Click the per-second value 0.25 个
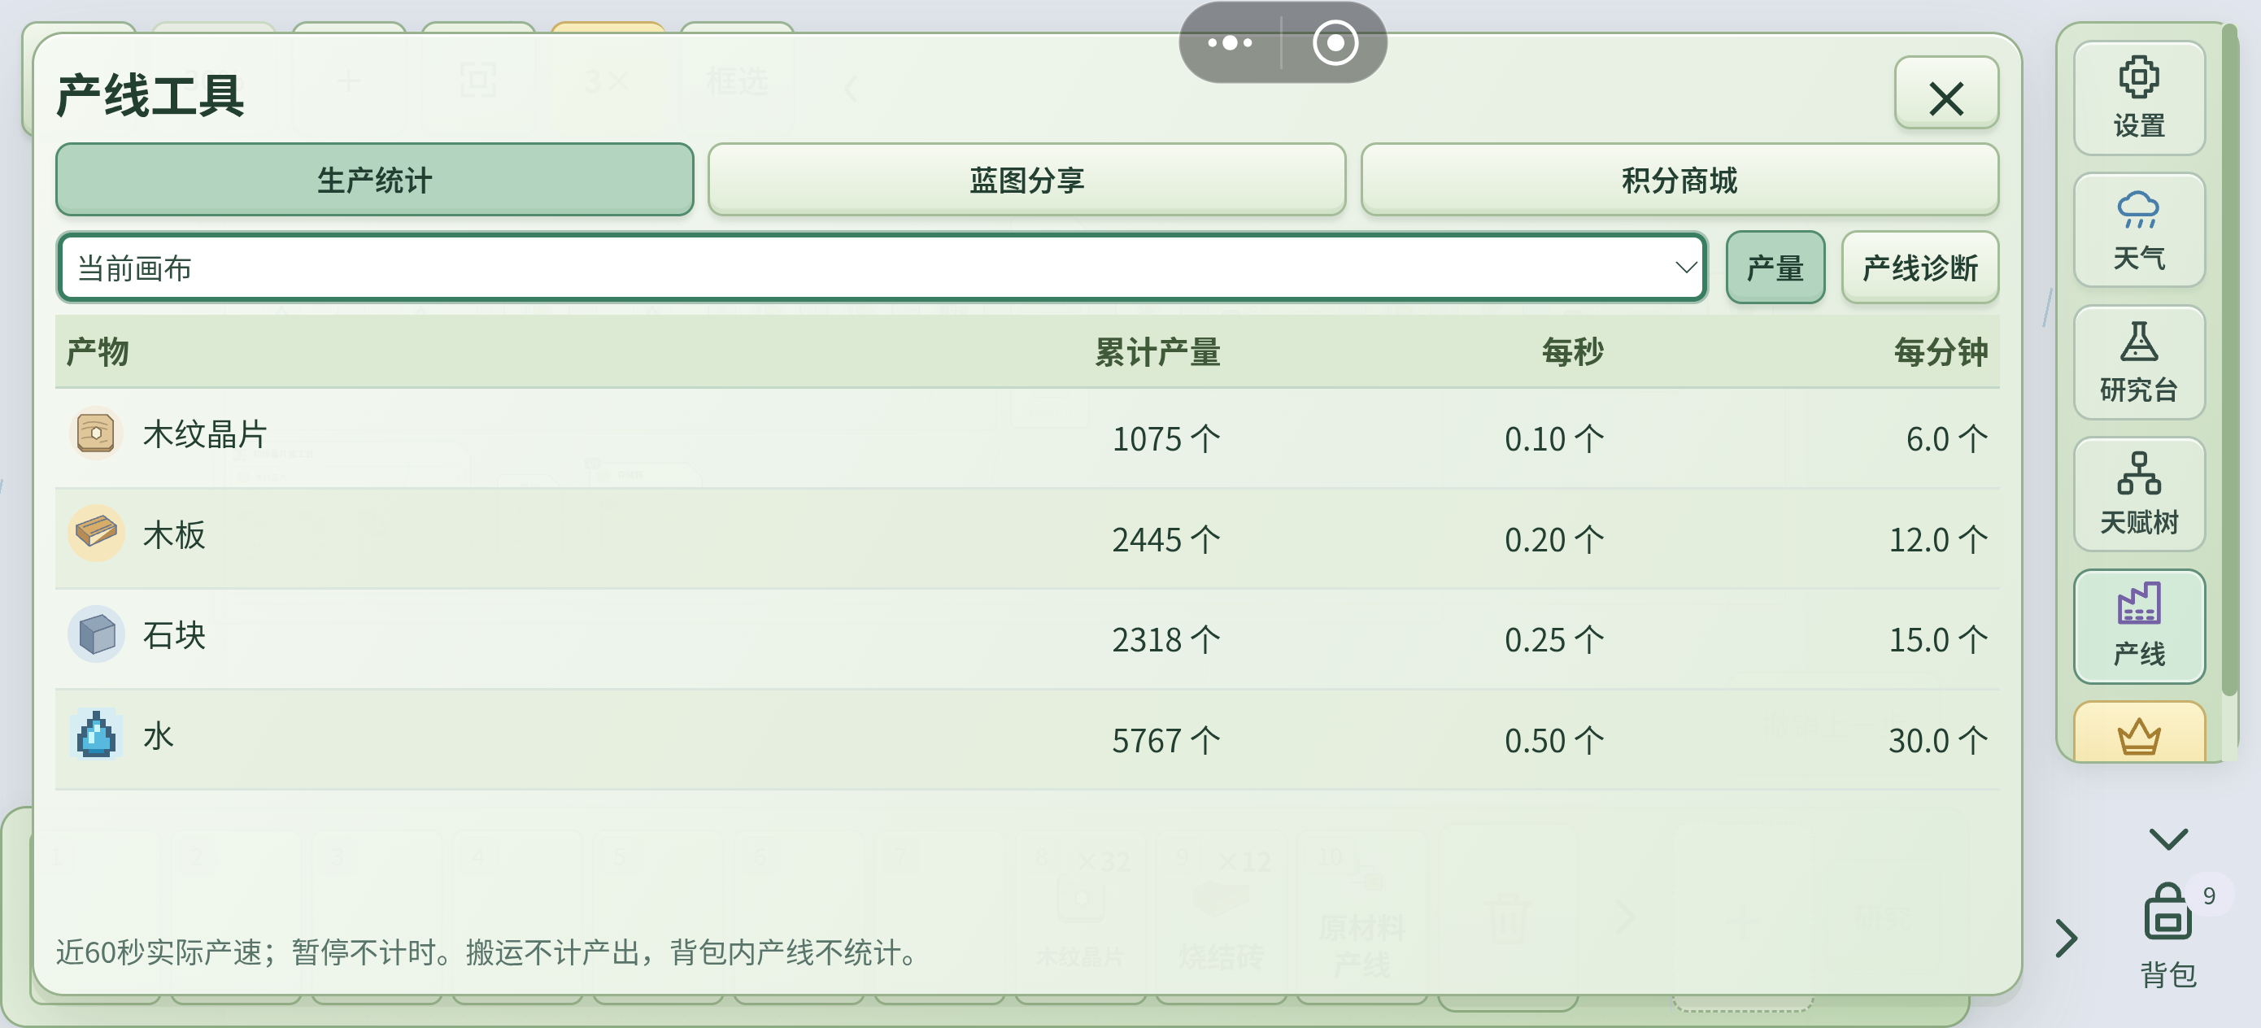 click(1553, 639)
